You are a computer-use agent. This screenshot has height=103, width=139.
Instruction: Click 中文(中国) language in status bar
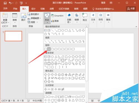pyautogui.click(x=38, y=101)
